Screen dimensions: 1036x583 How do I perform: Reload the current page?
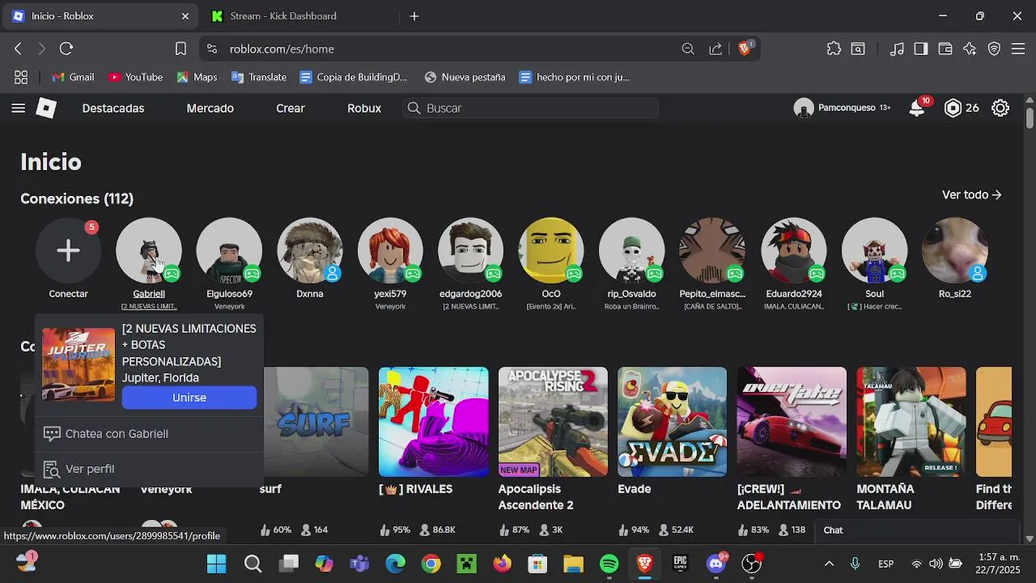tap(66, 49)
